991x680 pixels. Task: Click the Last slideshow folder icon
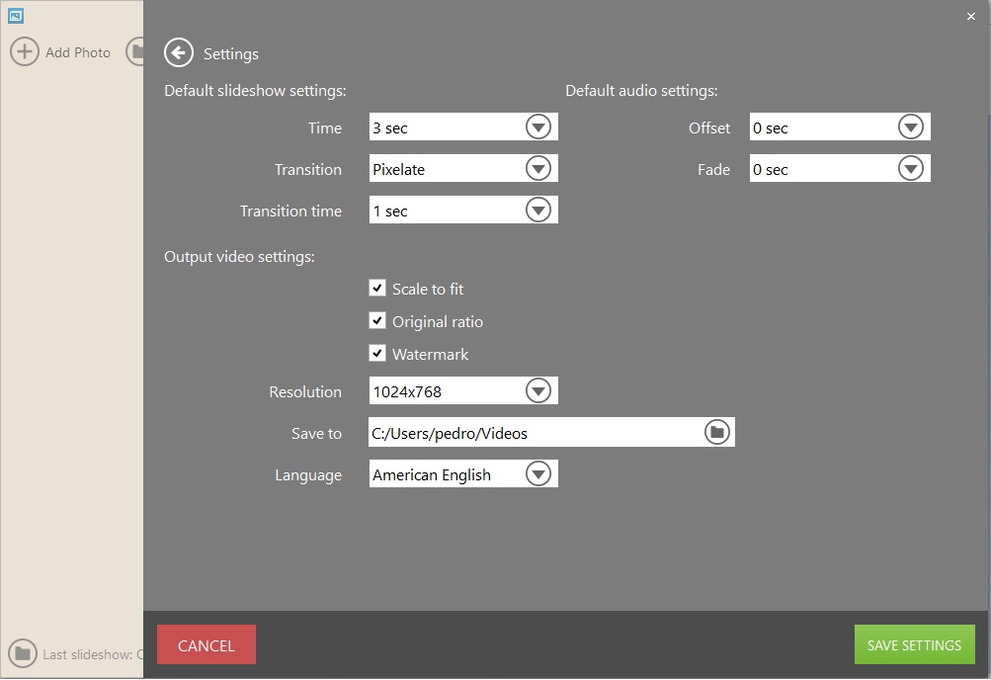coord(22,653)
